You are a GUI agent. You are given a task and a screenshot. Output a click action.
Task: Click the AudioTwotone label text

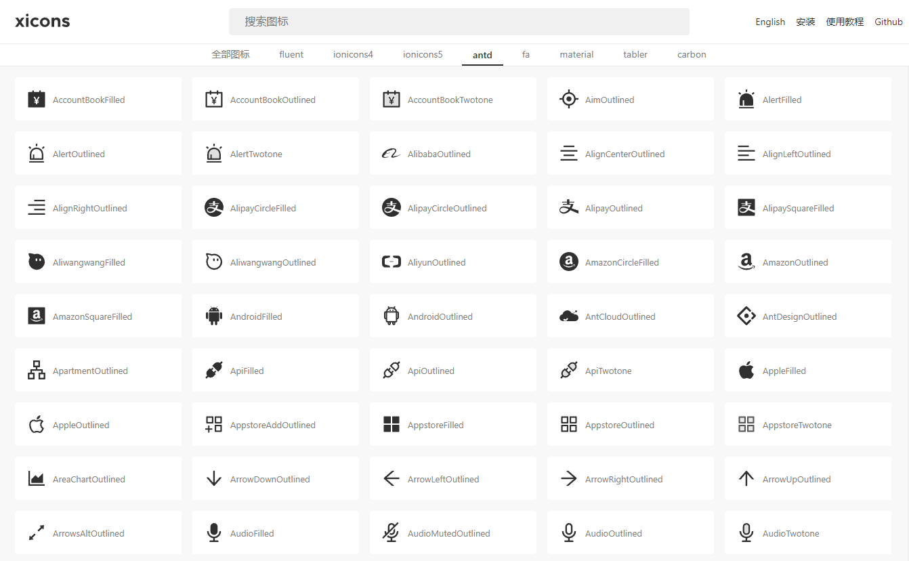tap(791, 533)
